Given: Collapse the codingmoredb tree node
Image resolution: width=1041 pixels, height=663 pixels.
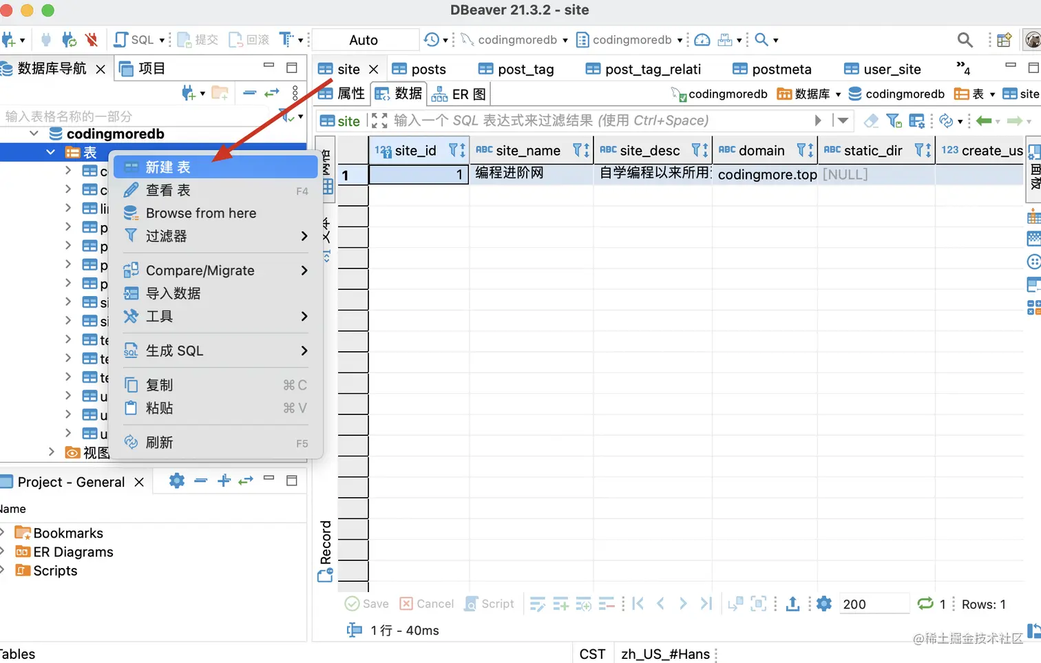Looking at the screenshot, I should tap(34, 134).
